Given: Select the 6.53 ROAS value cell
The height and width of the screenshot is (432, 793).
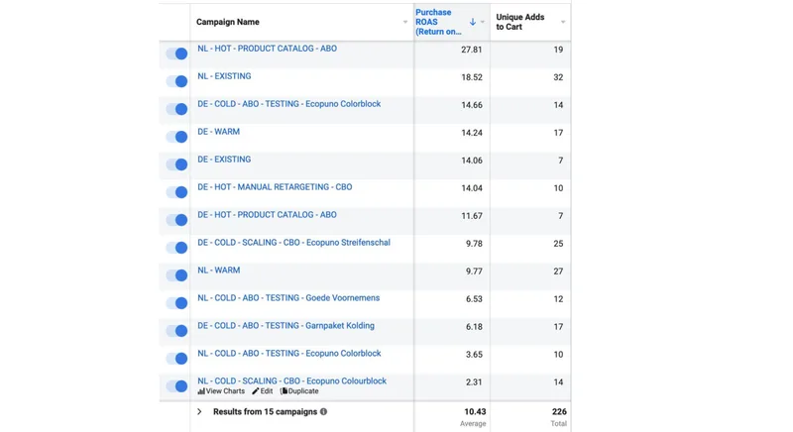Looking at the screenshot, I should point(474,299).
